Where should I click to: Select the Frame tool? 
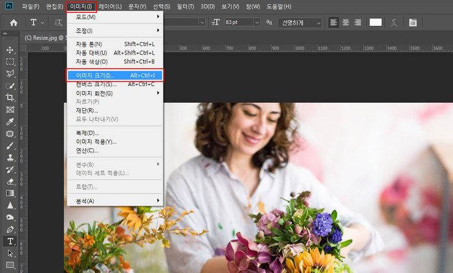click(10, 109)
